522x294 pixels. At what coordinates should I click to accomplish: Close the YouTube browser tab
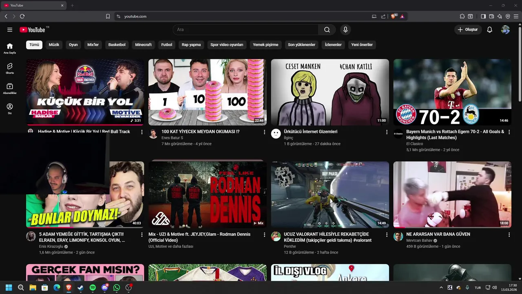62,5
